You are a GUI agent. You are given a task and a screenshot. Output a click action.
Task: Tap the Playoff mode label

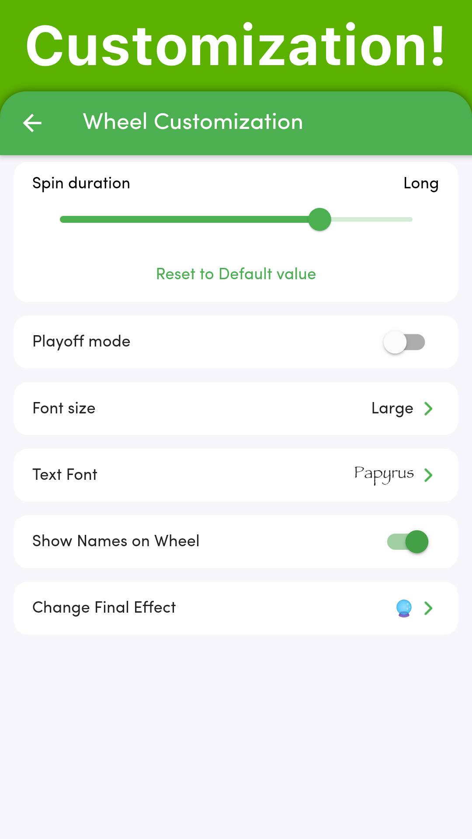81,341
